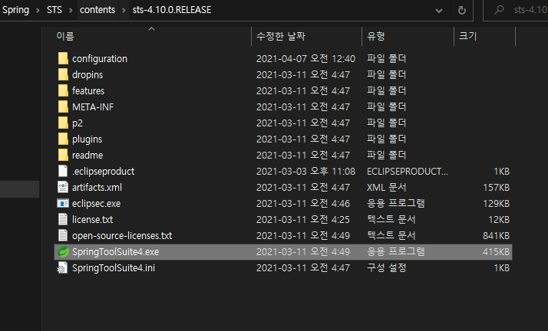The width and height of the screenshot is (548, 331).
Task: Click the 오전 4:46 date cell for eclipsec.exe
Action: pyautogui.click(x=303, y=203)
